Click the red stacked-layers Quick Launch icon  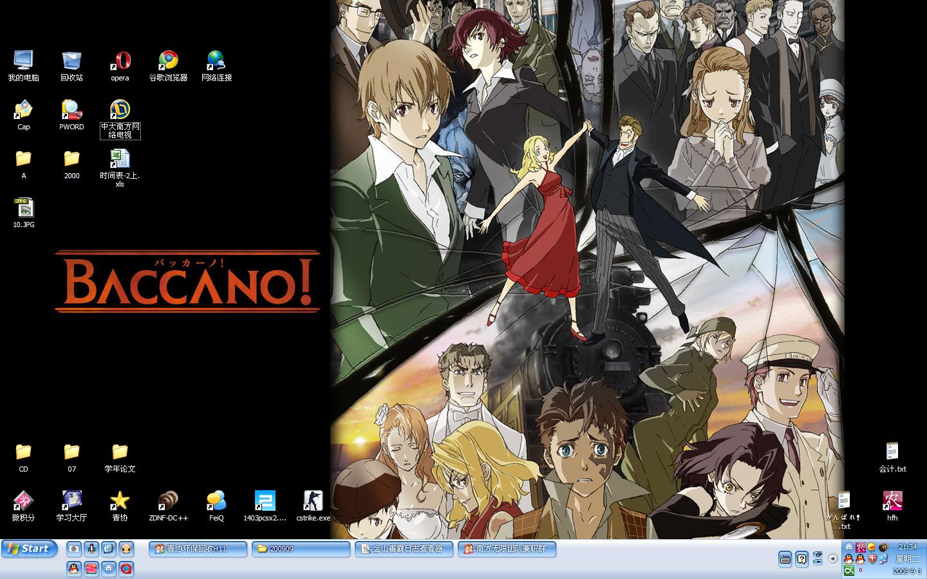[x=91, y=569]
